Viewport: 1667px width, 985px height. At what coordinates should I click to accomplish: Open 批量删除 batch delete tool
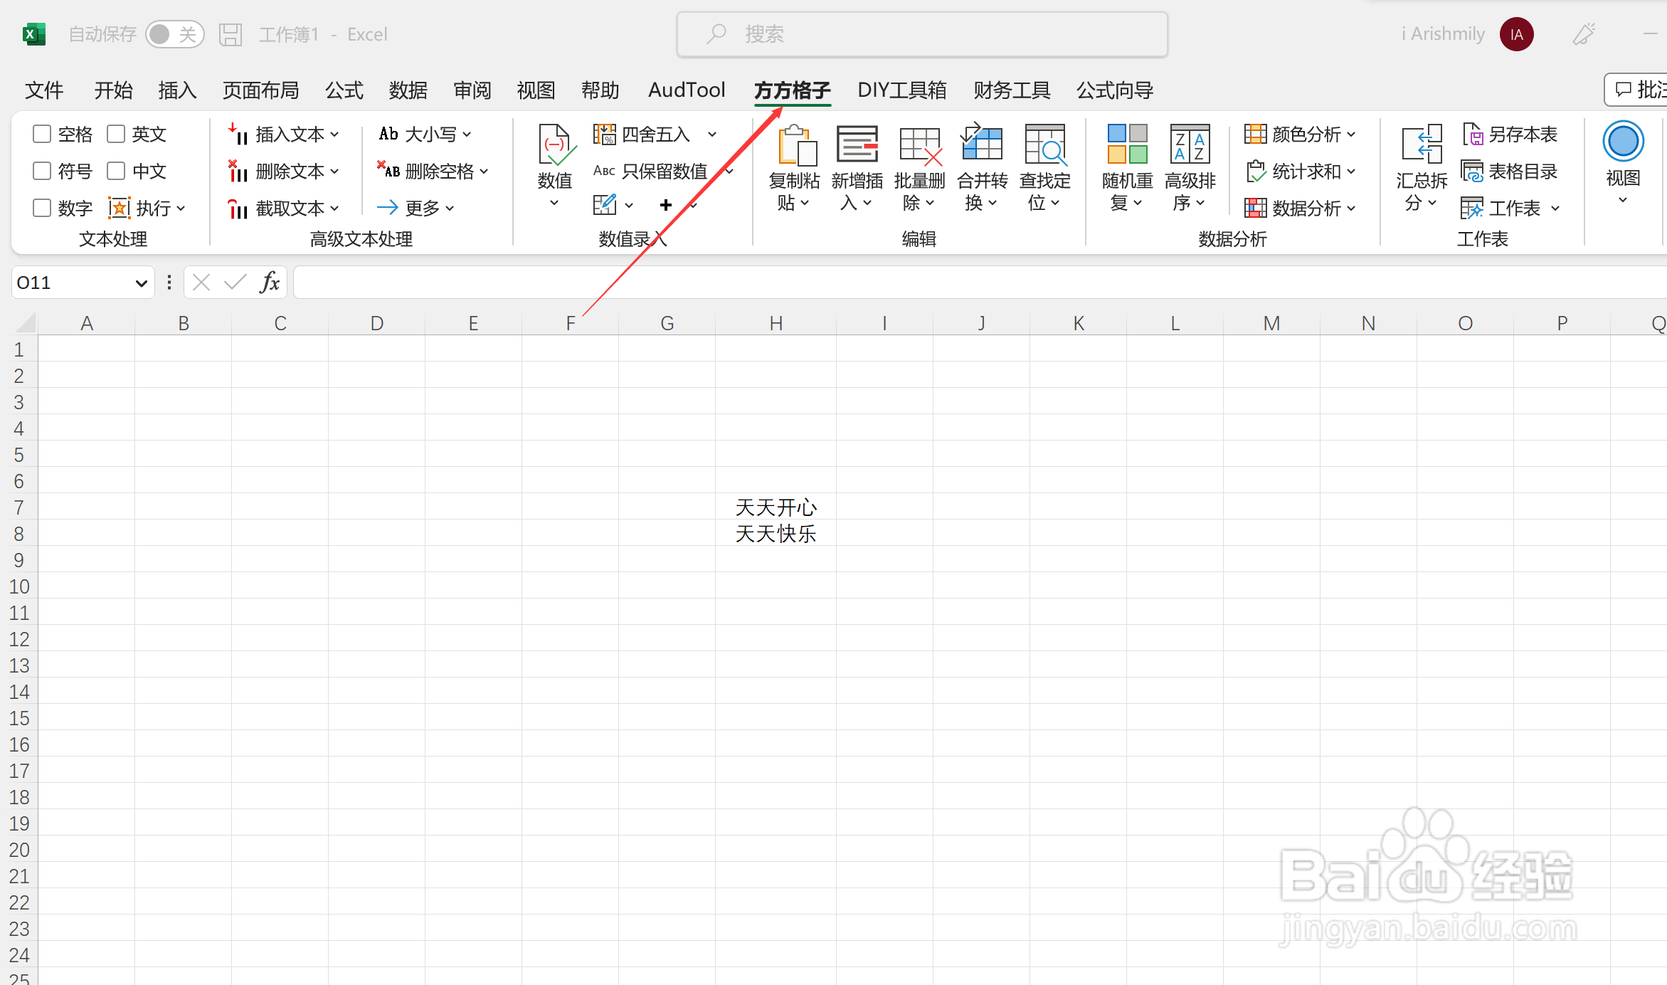tap(919, 169)
